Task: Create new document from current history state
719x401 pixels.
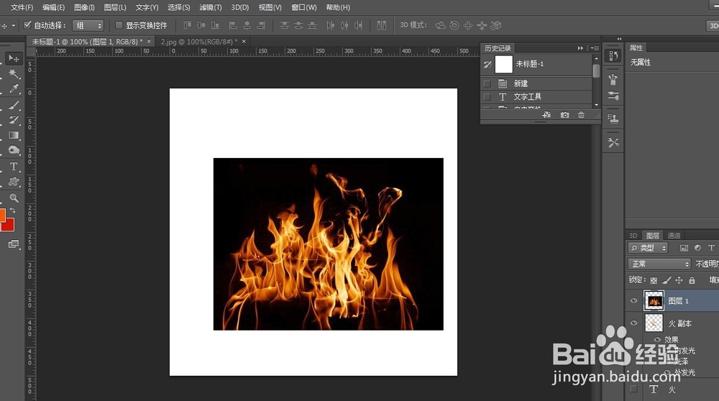Action: [546, 115]
